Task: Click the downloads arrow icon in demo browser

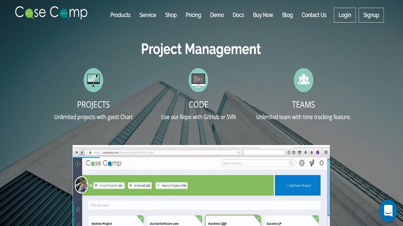Action: click(305, 152)
